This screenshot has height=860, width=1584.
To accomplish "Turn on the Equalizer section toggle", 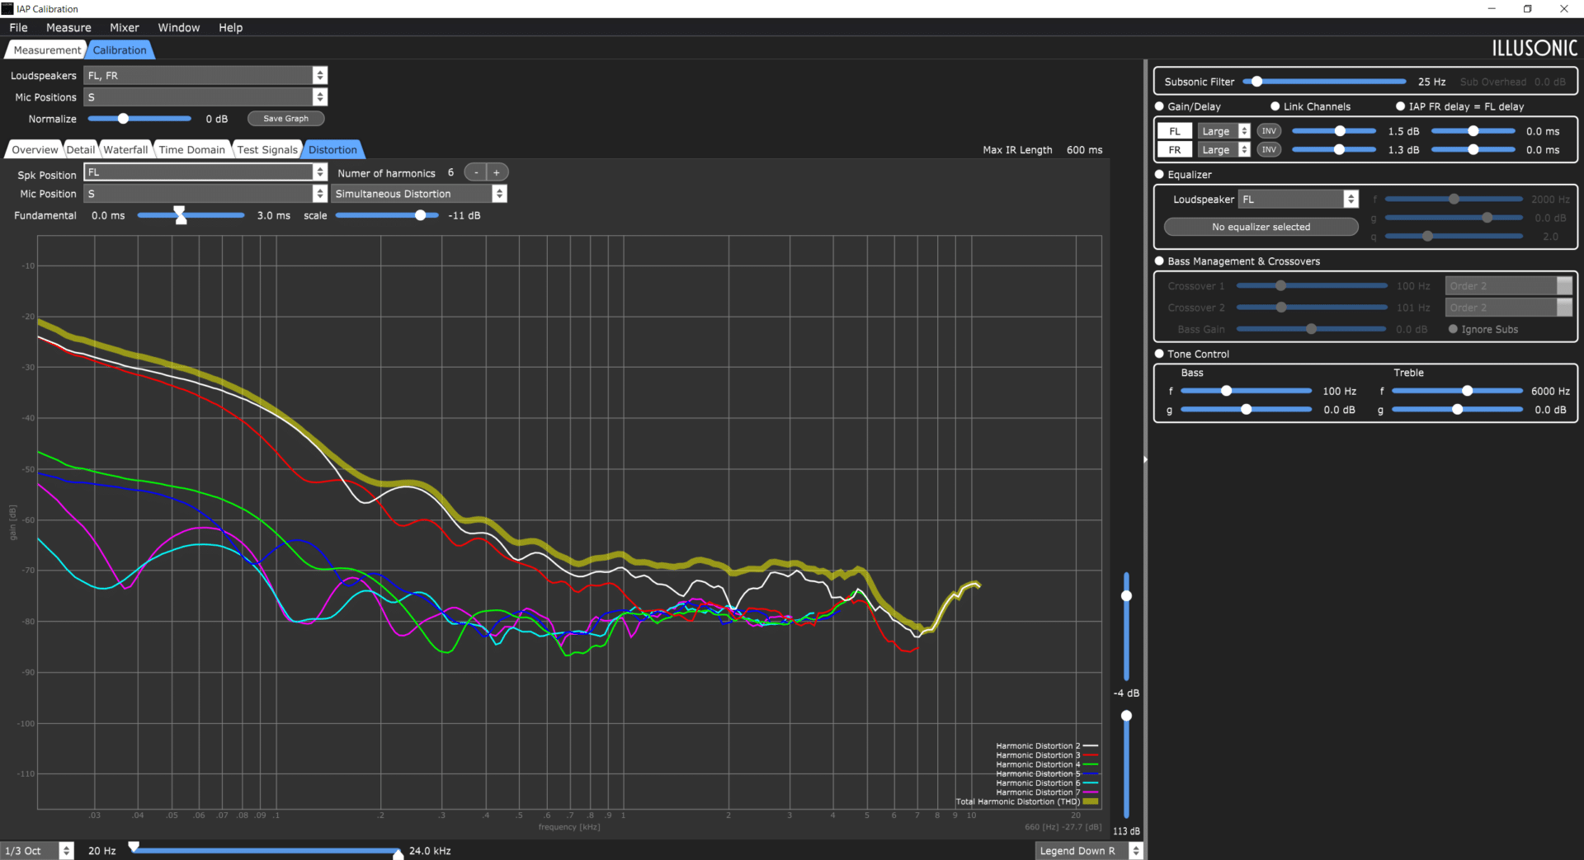I will tap(1159, 174).
